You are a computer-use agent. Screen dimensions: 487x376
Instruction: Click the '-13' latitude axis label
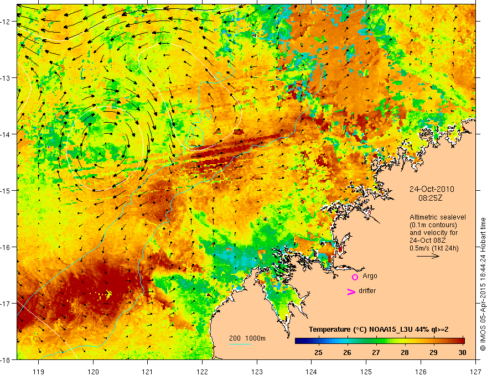click(x=6, y=78)
